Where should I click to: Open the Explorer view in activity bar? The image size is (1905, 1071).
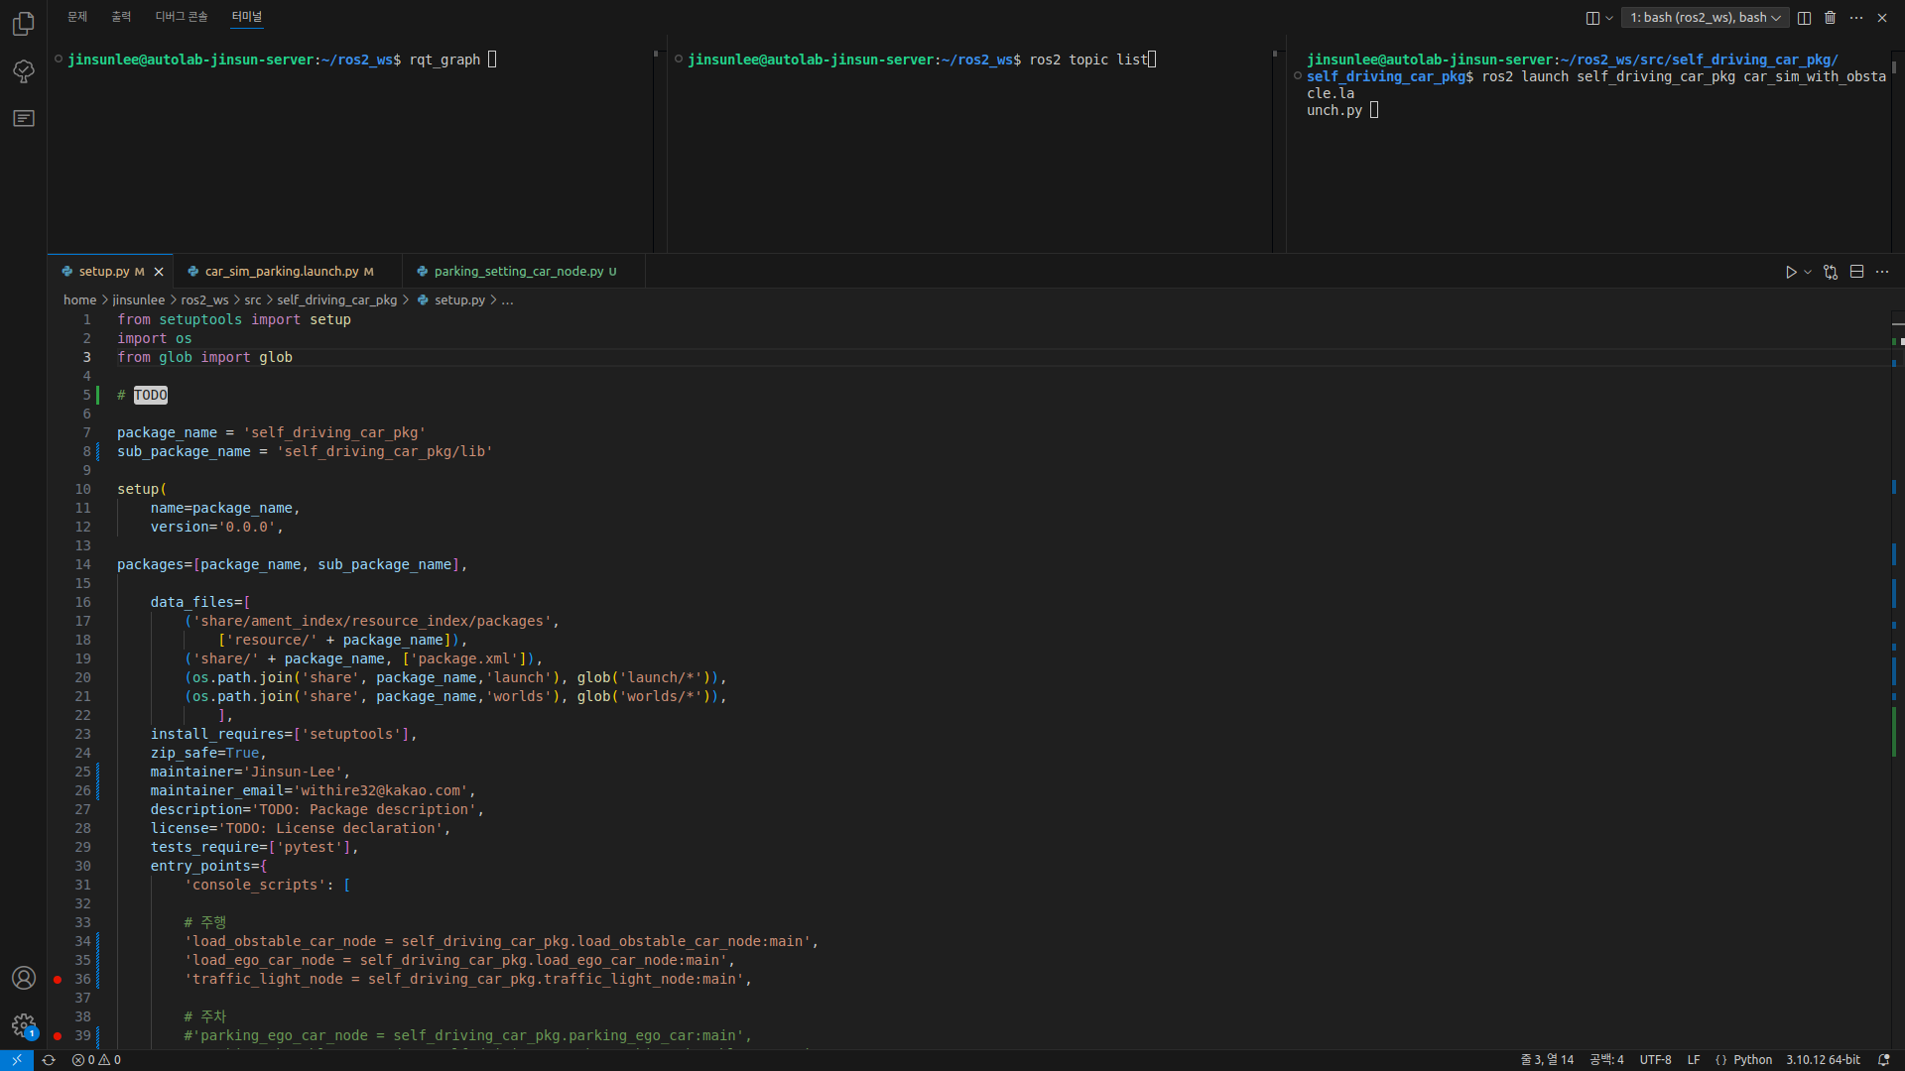(24, 24)
